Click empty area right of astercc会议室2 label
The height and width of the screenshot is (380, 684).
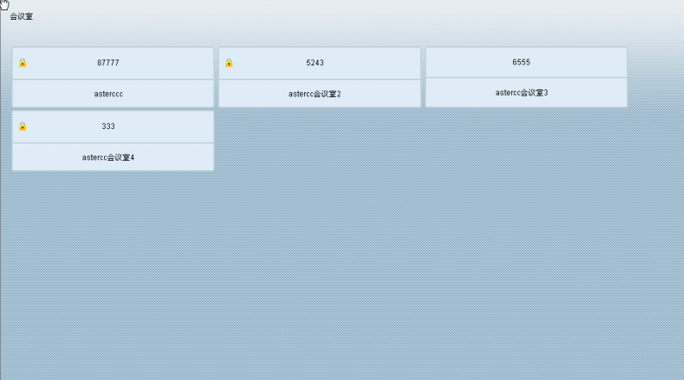click(x=387, y=94)
